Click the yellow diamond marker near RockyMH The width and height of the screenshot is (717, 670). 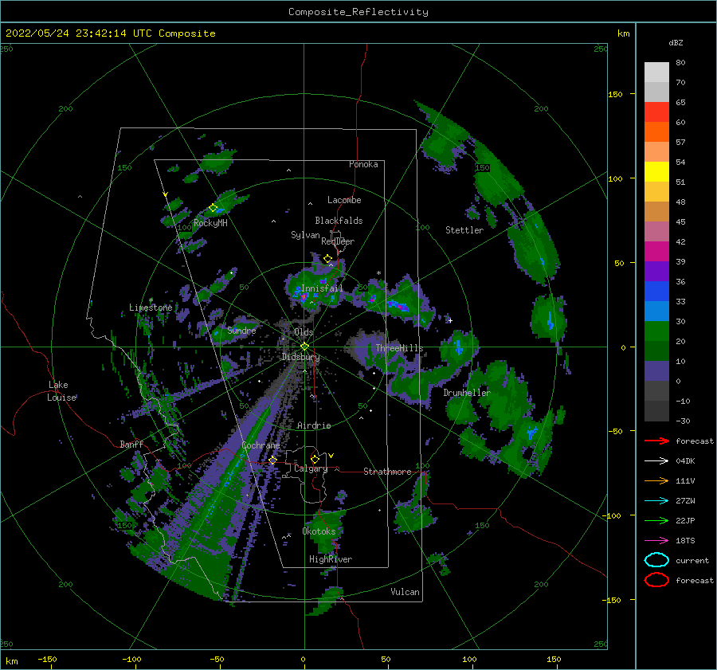tap(213, 208)
